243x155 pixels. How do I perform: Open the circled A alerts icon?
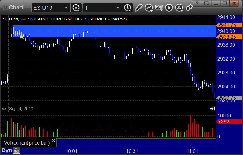tap(179, 8)
